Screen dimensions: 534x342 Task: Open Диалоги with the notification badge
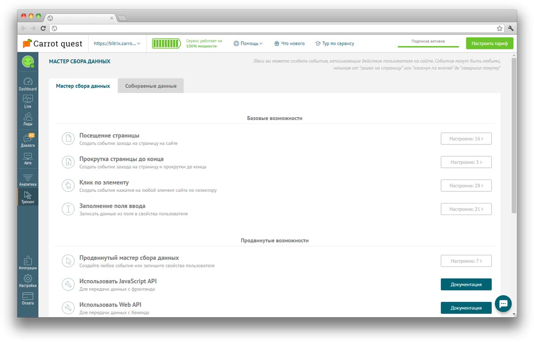click(28, 141)
